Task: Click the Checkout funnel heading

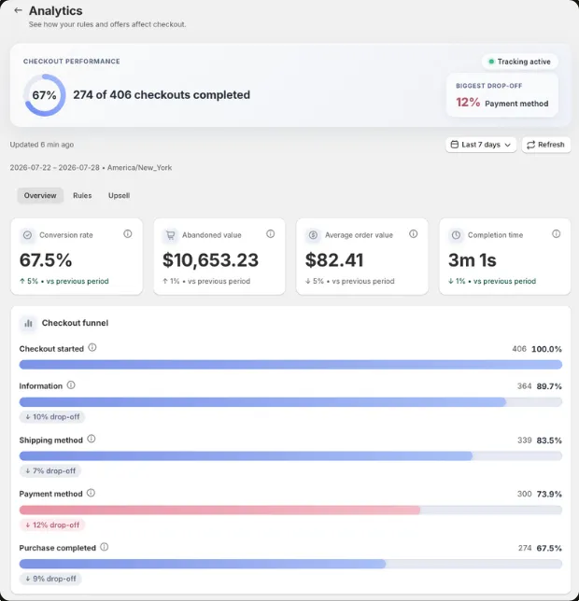Action: (x=75, y=323)
